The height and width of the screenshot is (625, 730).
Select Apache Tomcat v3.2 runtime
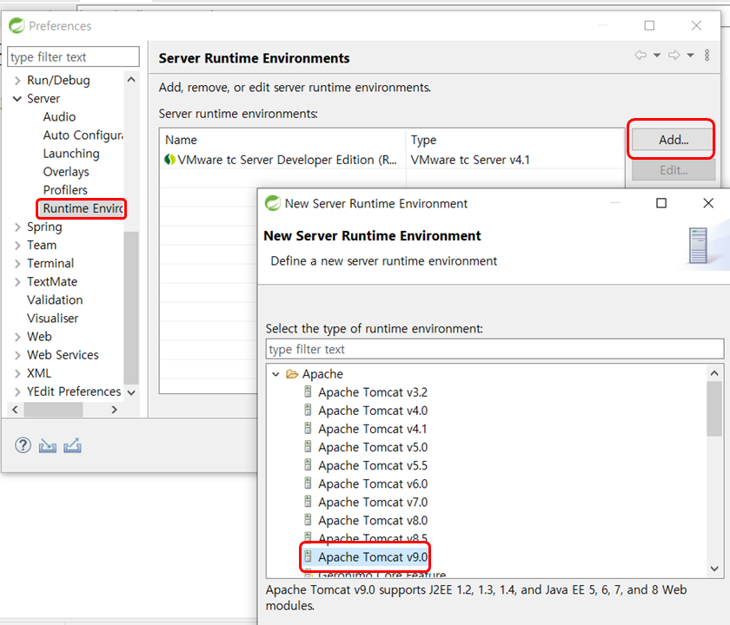pos(373,392)
